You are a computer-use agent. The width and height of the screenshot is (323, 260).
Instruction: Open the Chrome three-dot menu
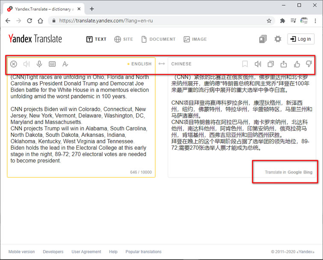click(315, 21)
